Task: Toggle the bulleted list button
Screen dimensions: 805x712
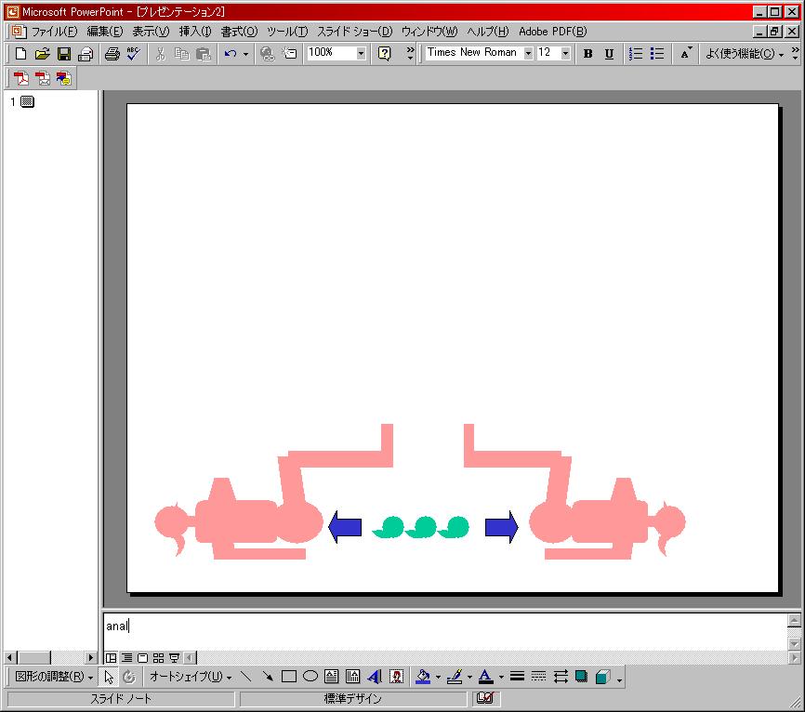Action: (657, 54)
